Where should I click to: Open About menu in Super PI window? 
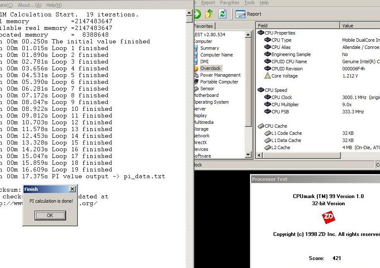pyautogui.click(x=29, y=5)
